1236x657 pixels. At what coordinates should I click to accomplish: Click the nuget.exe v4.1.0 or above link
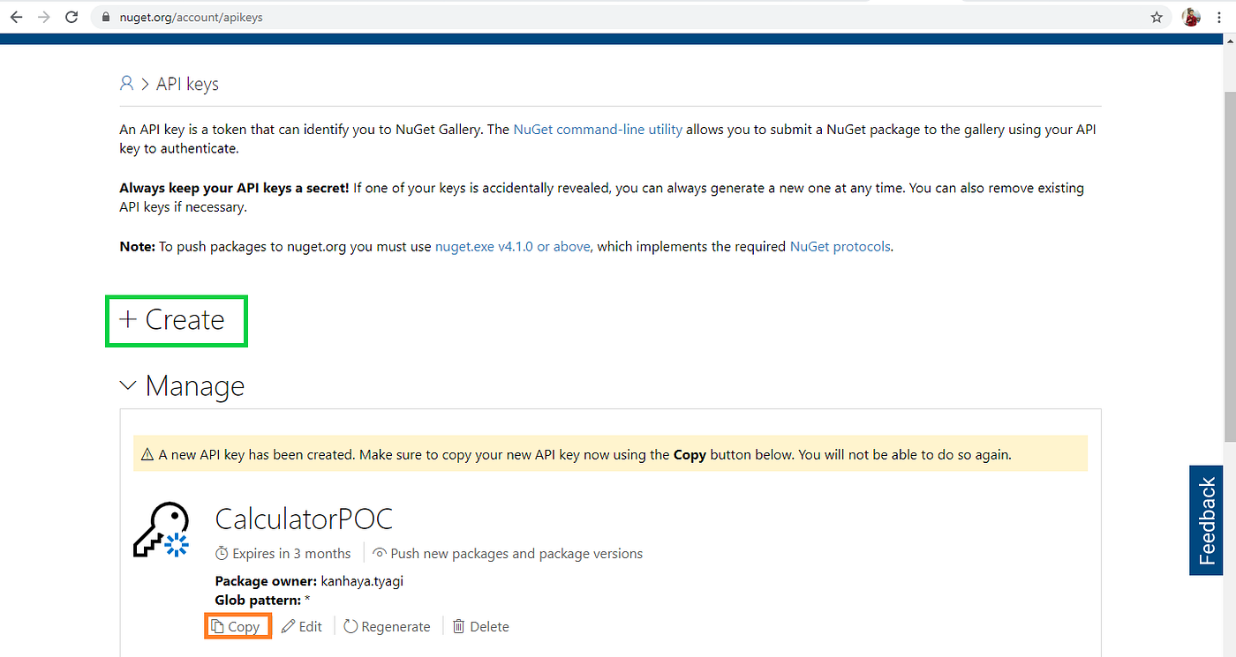tap(513, 246)
